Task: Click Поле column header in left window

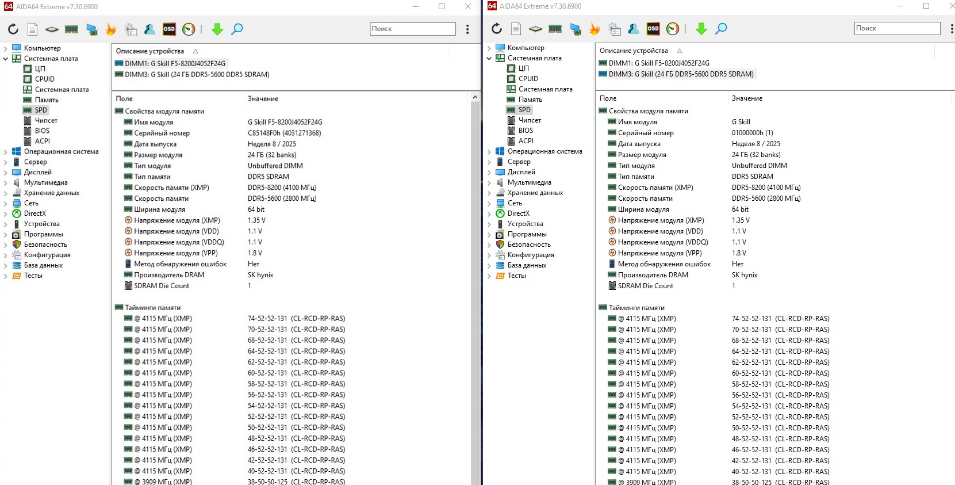Action: coord(124,99)
